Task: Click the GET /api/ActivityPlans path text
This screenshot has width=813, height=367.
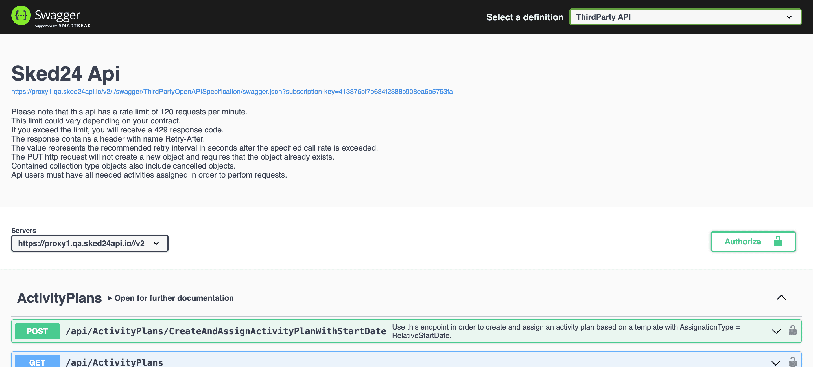Action: point(115,362)
